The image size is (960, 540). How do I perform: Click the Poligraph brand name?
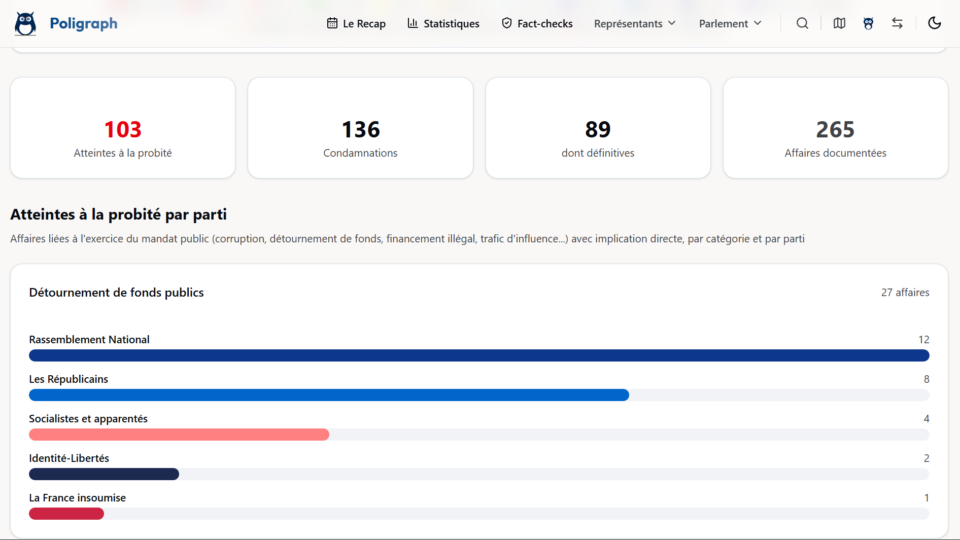[x=84, y=23]
